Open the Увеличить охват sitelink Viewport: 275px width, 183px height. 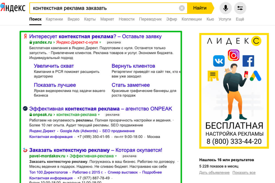tap(54, 66)
